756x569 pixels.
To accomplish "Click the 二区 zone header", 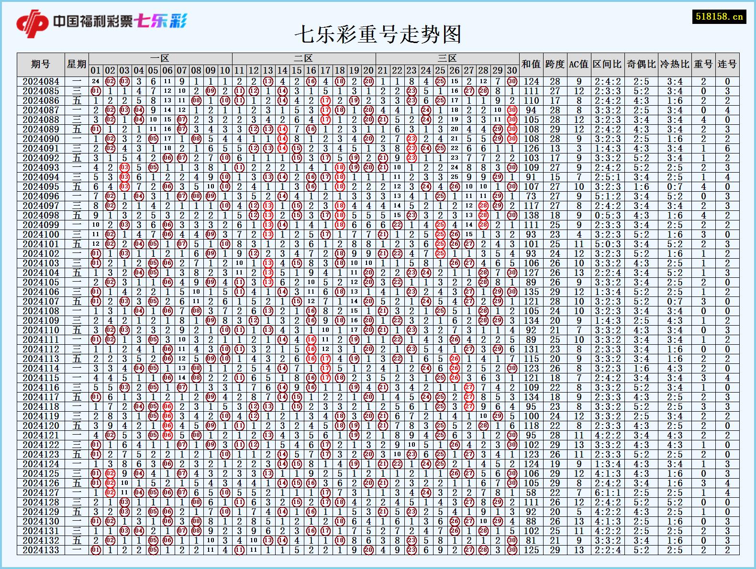I will coord(304,58).
